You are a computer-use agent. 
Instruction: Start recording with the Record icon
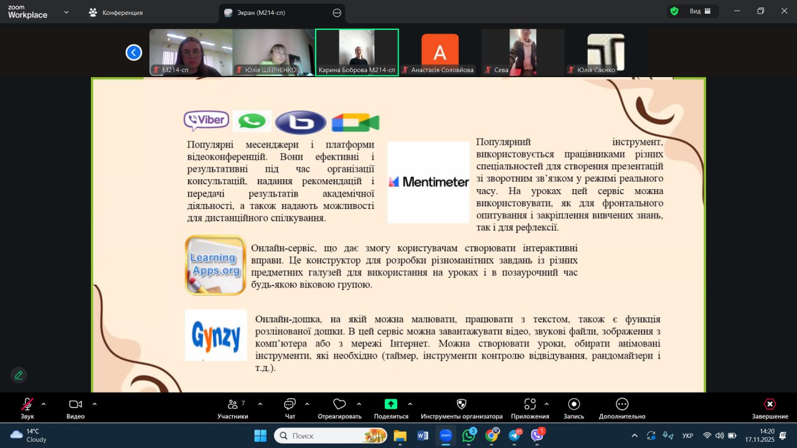click(573, 404)
